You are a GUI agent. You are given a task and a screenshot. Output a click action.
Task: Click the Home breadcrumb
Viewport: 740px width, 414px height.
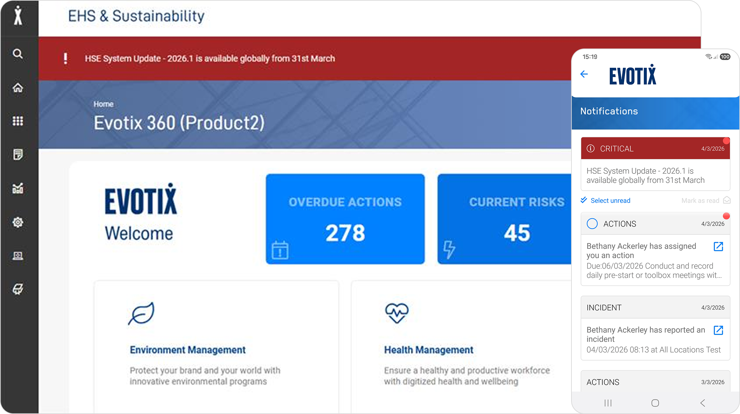coord(103,104)
